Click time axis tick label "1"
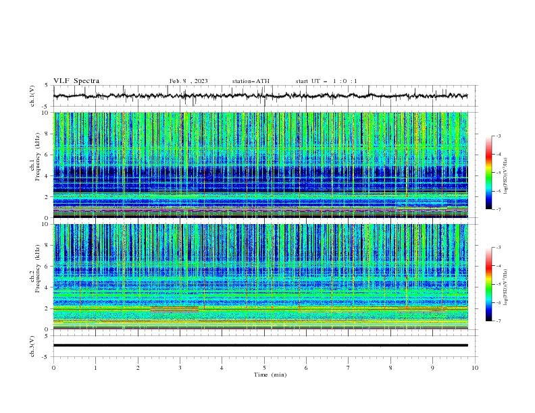This screenshot has height=413, width=535. pyautogui.click(x=95, y=368)
